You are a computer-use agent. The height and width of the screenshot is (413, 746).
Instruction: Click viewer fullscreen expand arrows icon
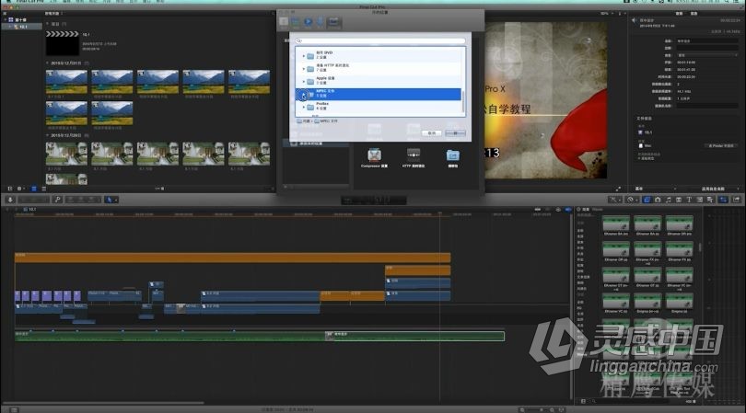[x=618, y=189]
